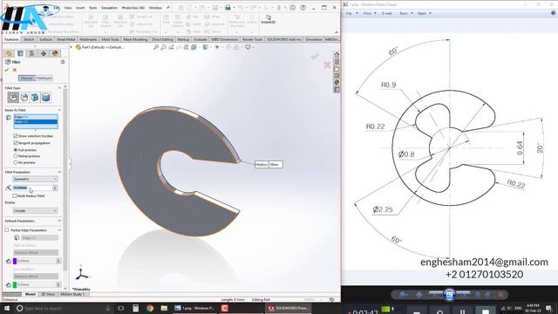Select Variable Size Fillet type
Viewport: 558px width, 314px height.
(x=24, y=97)
